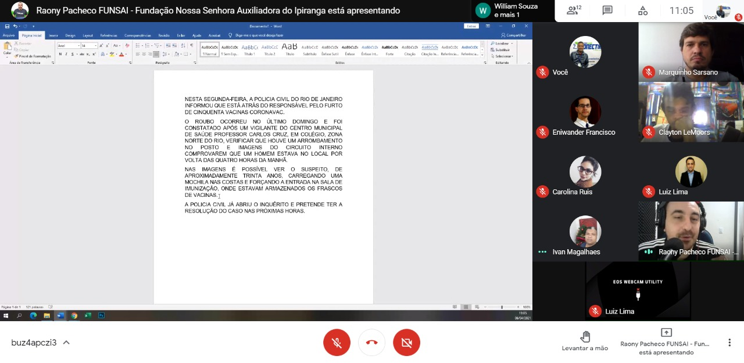
Task: Open the meeting chat panel
Action: click(607, 10)
